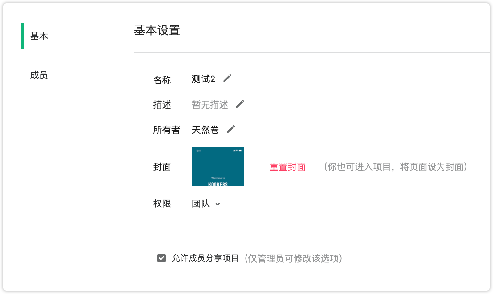Uncheck 允许成员分享项目 checkbox
Image resolution: width=493 pixels, height=294 pixels.
161,258
